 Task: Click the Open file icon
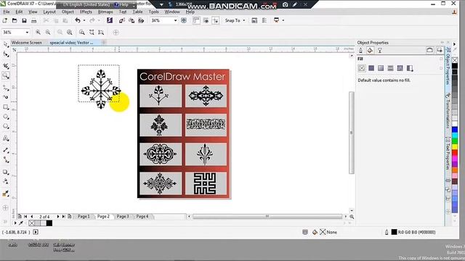coord(15,20)
